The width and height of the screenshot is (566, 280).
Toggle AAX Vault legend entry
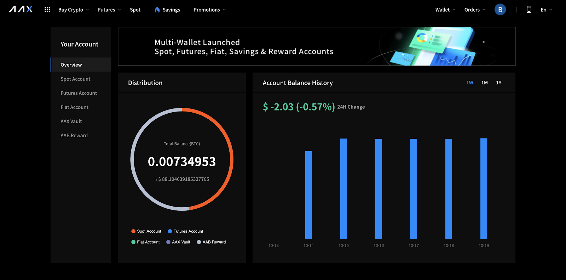pos(178,242)
